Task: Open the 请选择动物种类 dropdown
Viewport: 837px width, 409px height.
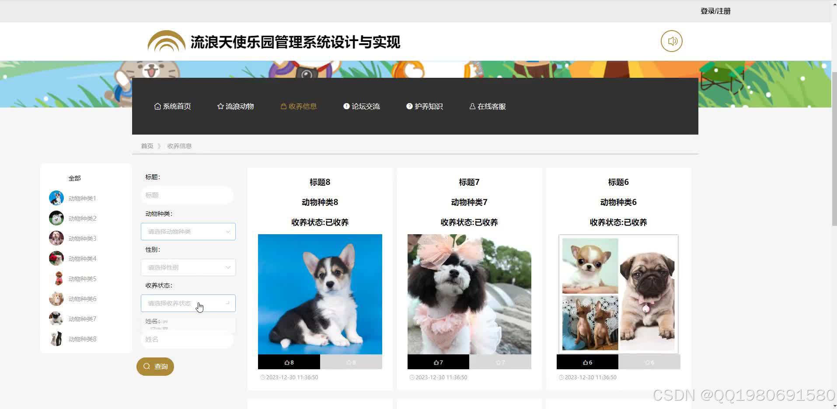Action: pyautogui.click(x=188, y=231)
